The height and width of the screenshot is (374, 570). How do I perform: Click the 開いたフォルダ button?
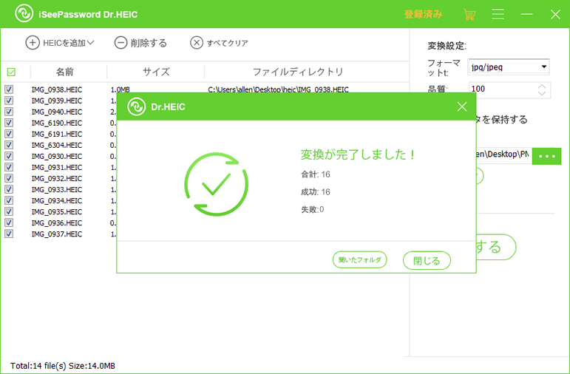(x=359, y=260)
